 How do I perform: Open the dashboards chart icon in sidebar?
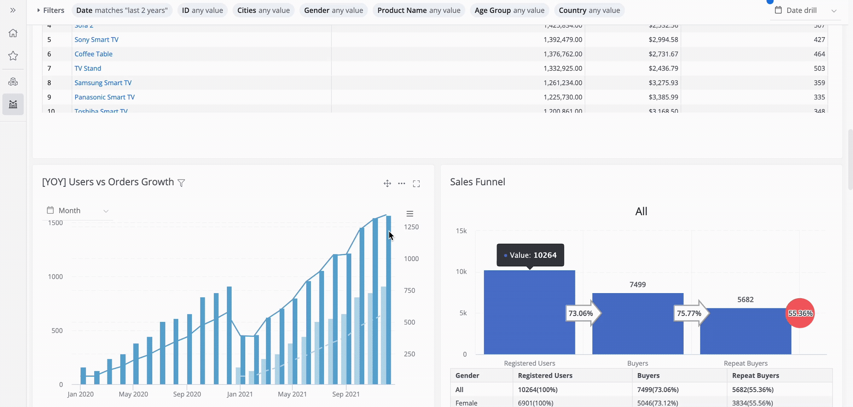[x=13, y=105]
